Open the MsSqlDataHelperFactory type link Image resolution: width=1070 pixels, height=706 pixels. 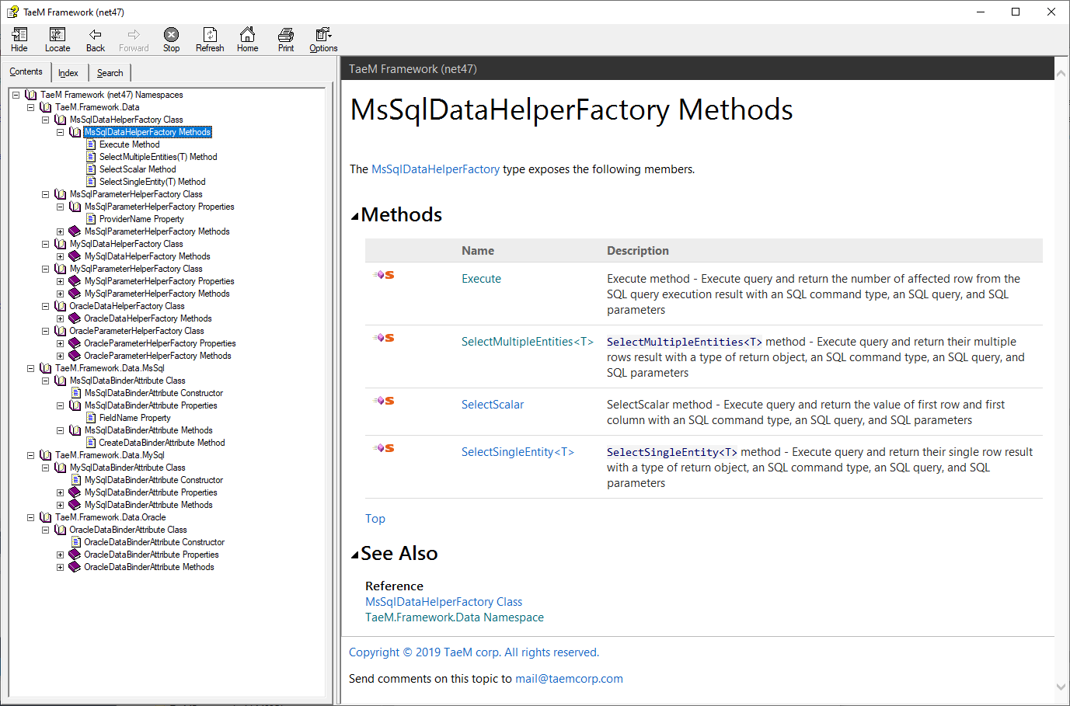[x=436, y=169]
